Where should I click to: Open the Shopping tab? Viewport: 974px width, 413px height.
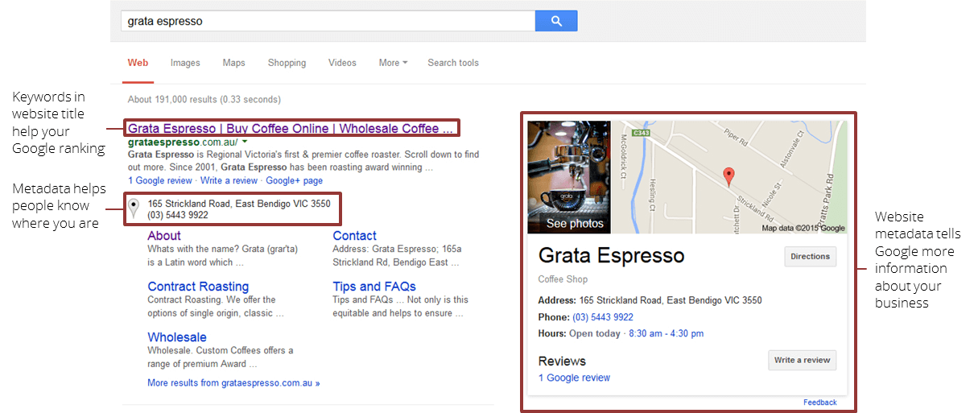[x=287, y=63]
